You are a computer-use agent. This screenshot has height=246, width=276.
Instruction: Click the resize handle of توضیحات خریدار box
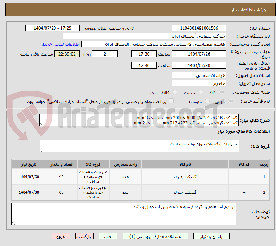coord(13,223)
